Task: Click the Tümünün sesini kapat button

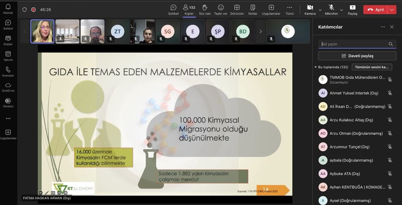Action: coord(372,67)
